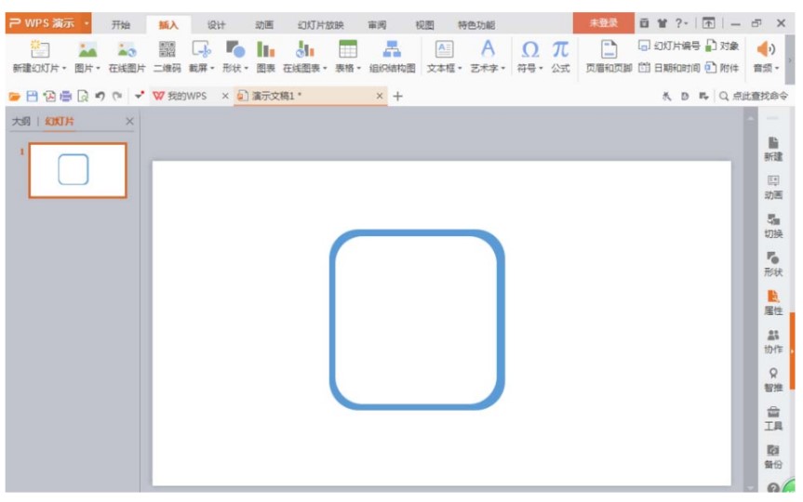This screenshot has width=803, height=502.
Task: Switch to the 设计 design tab
Action: (x=216, y=25)
